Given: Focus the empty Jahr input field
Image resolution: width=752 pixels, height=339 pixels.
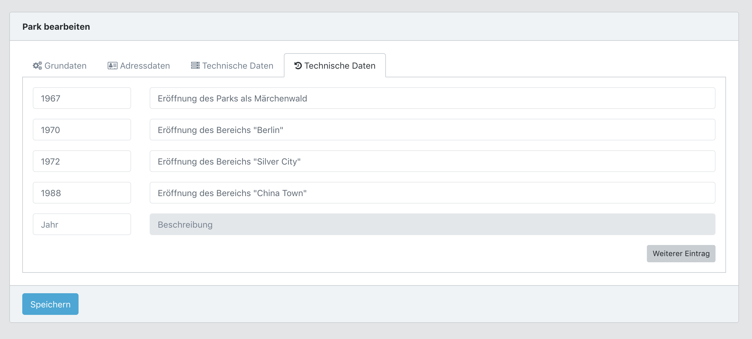Looking at the screenshot, I should point(82,225).
